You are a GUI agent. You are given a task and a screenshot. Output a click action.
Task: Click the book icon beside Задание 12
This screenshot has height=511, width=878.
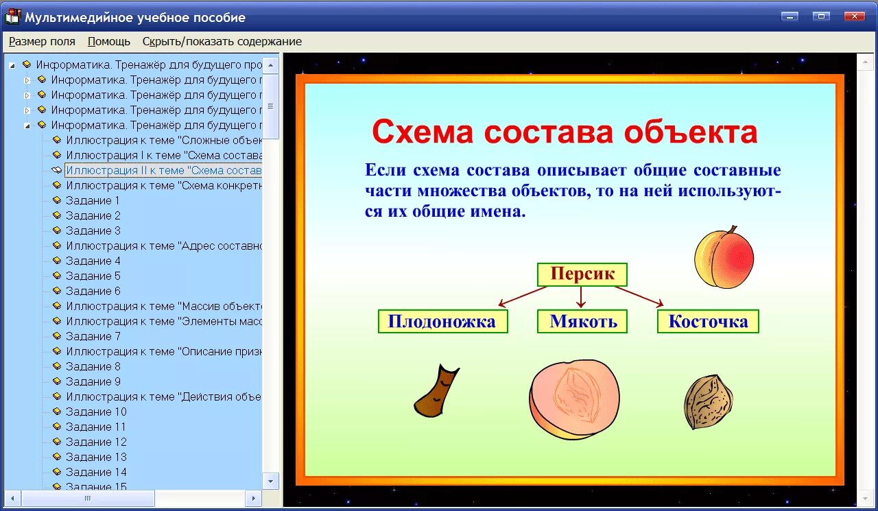tap(57, 442)
